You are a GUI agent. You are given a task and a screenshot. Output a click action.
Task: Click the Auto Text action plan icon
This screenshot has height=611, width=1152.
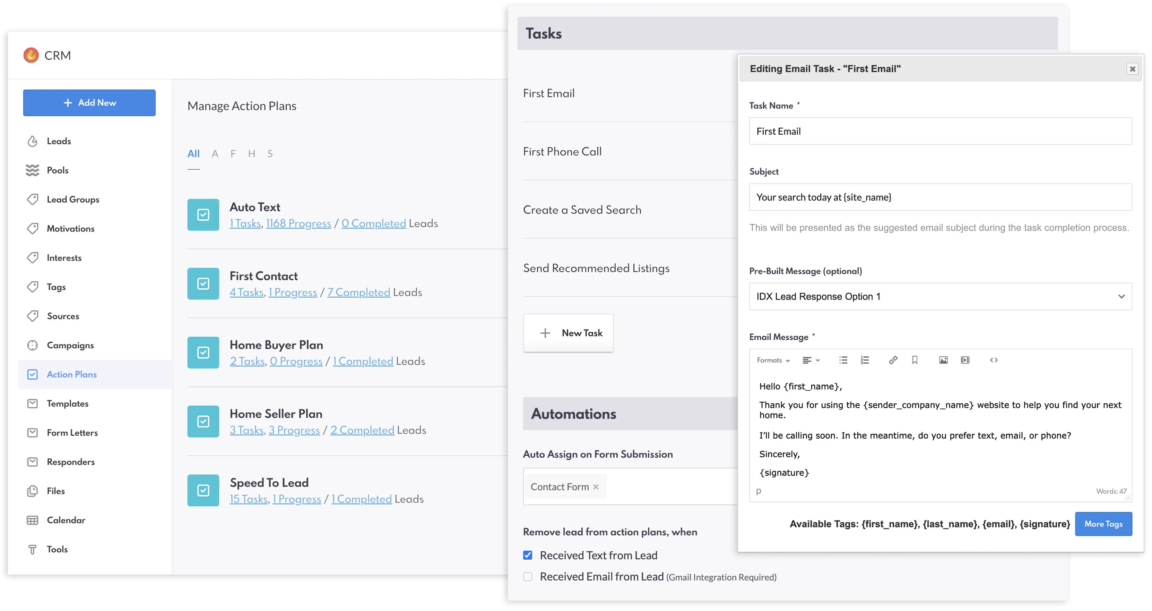(x=203, y=215)
